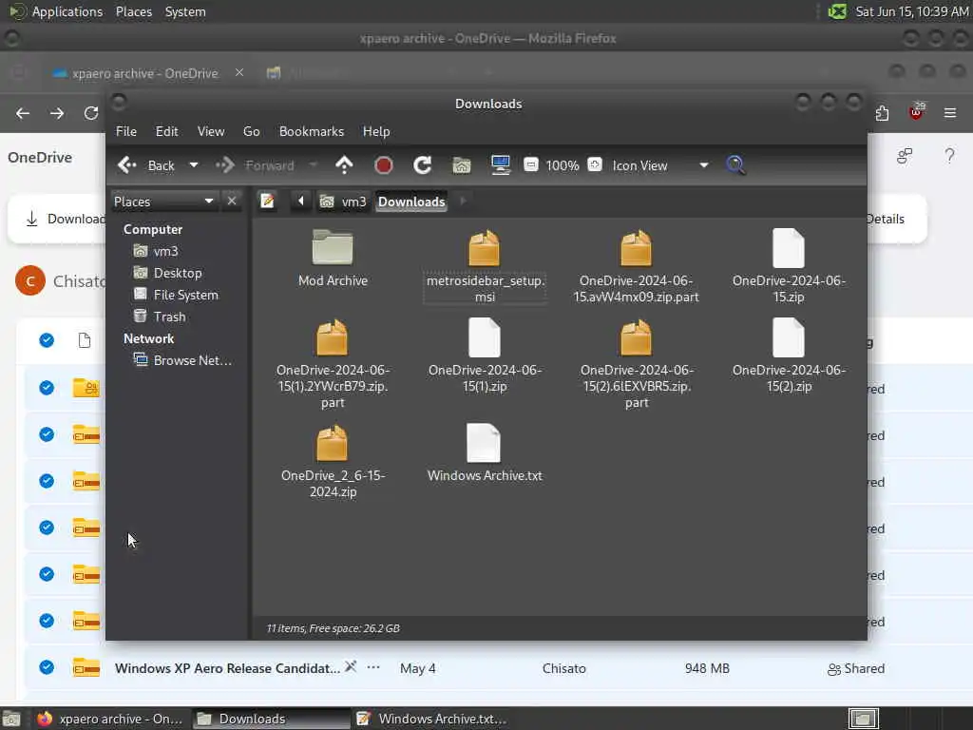Open the Go menu
This screenshot has height=730, width=973.
[x=251, y=131]
